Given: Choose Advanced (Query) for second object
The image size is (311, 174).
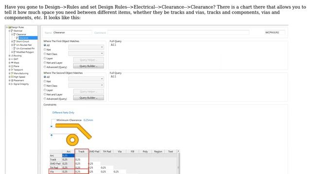Looking at the screenshot, I should coord(45,99).
